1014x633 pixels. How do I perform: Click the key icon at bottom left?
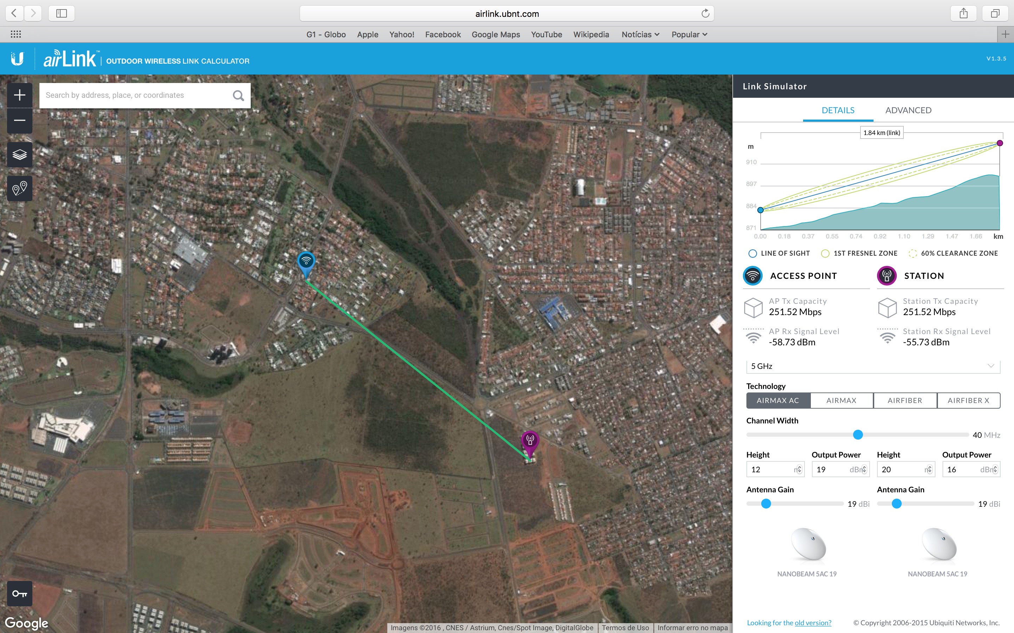click(20, 593)
